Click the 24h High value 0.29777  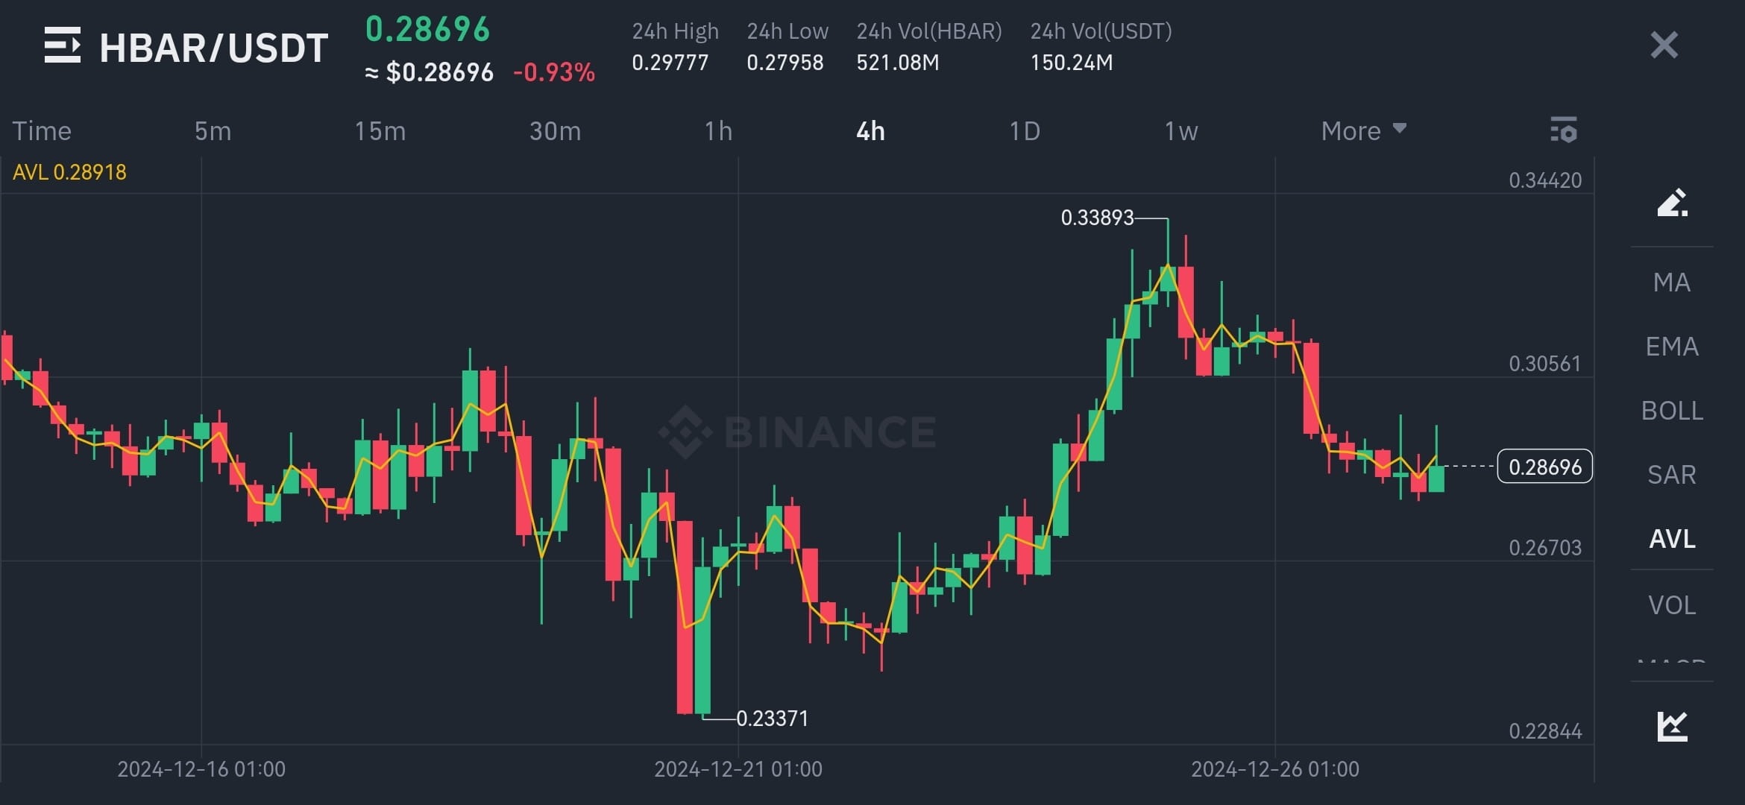point(670,63)
